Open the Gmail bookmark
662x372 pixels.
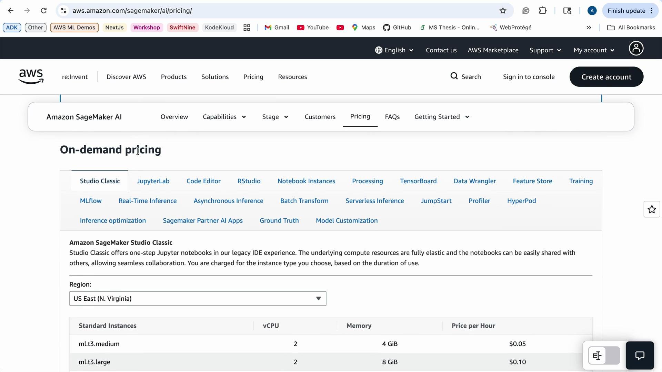coord(277,28)
